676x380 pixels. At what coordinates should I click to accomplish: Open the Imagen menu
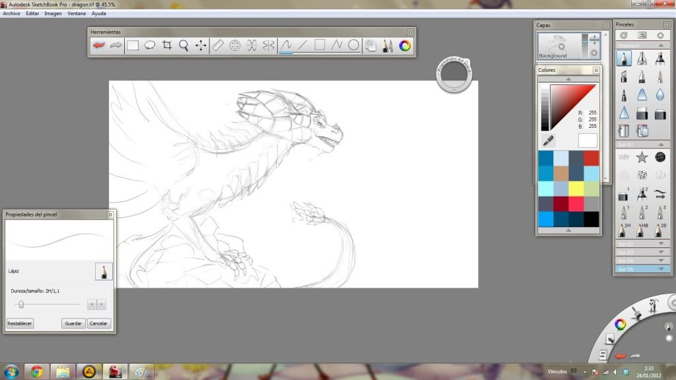click(x=53, y=13)
